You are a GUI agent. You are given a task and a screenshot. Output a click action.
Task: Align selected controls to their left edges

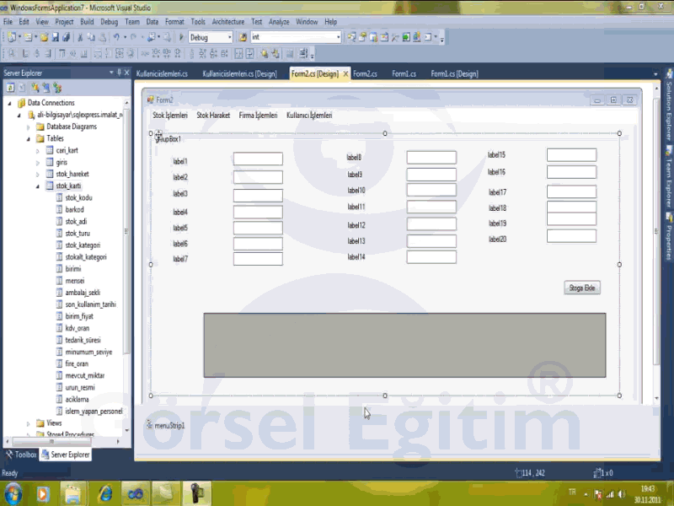pyautogui.click(x=26, y=54)
